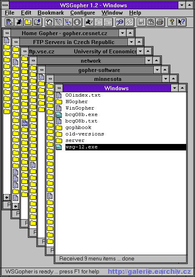The height and width of the screenshot is (277, 195).
Task: Select the HGopher folder entry
Action: [77, 101]
